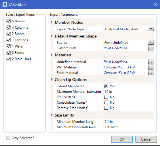Collapse the Materials section
Screen dimensions: 160x146
52,55
